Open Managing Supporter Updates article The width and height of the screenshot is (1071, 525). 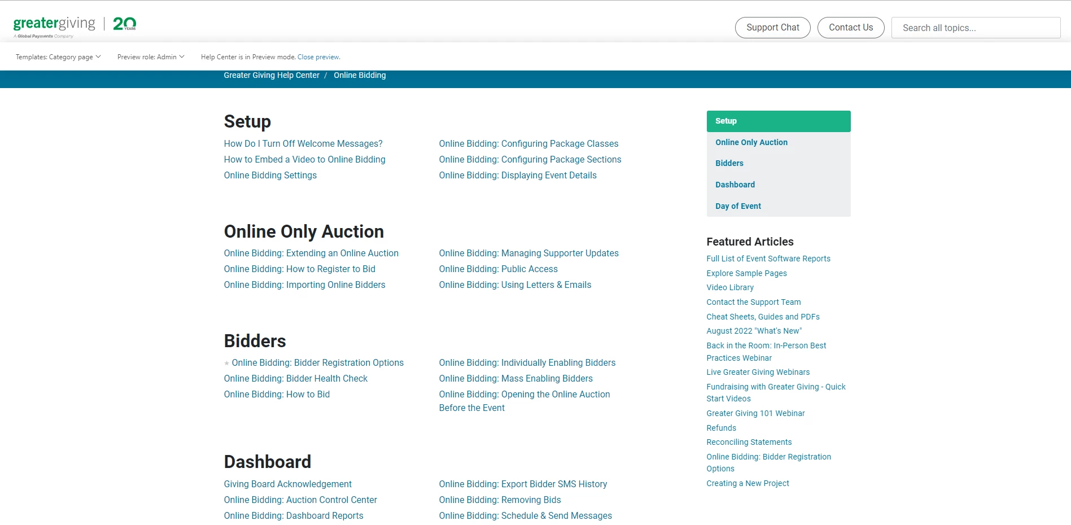tap(529, 253)
